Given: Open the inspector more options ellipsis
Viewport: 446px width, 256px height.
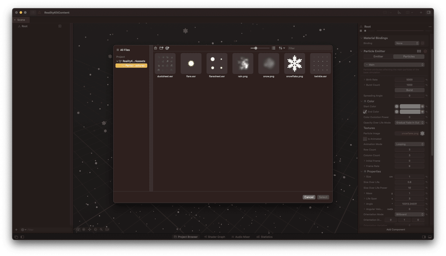Looking at the screenshot, I should click(x=430, y=27).
